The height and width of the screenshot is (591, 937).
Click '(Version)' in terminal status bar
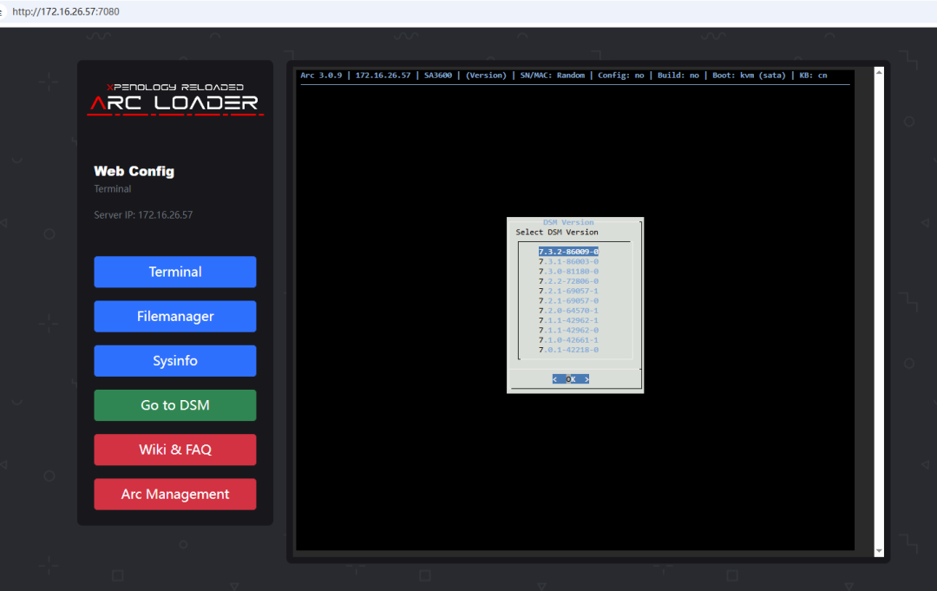click(x=486, y=76)
